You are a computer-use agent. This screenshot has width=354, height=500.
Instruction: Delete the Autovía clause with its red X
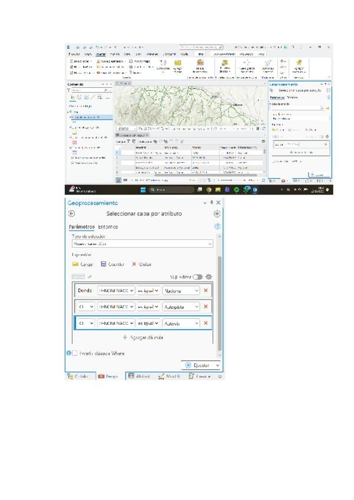(205, 323)
